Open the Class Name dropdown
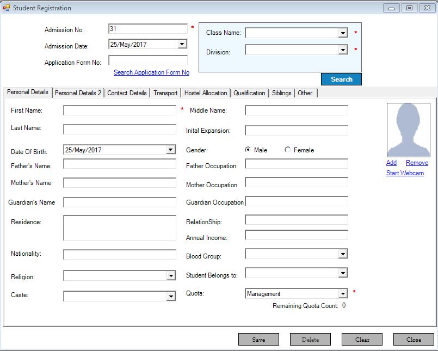 [x=343, y=33]
